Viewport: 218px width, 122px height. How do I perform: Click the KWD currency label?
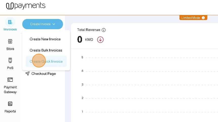tap(89, 40)
